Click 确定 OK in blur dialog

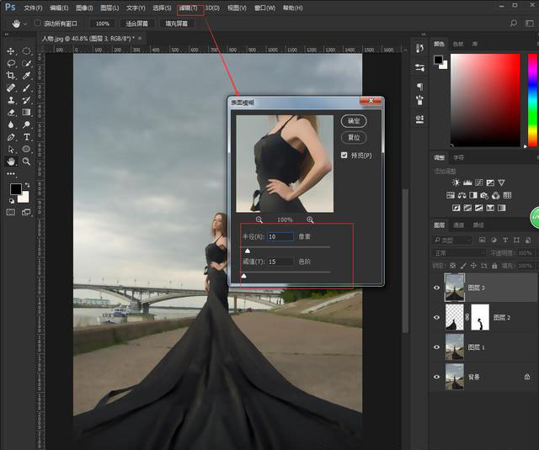tap(354, 121)
